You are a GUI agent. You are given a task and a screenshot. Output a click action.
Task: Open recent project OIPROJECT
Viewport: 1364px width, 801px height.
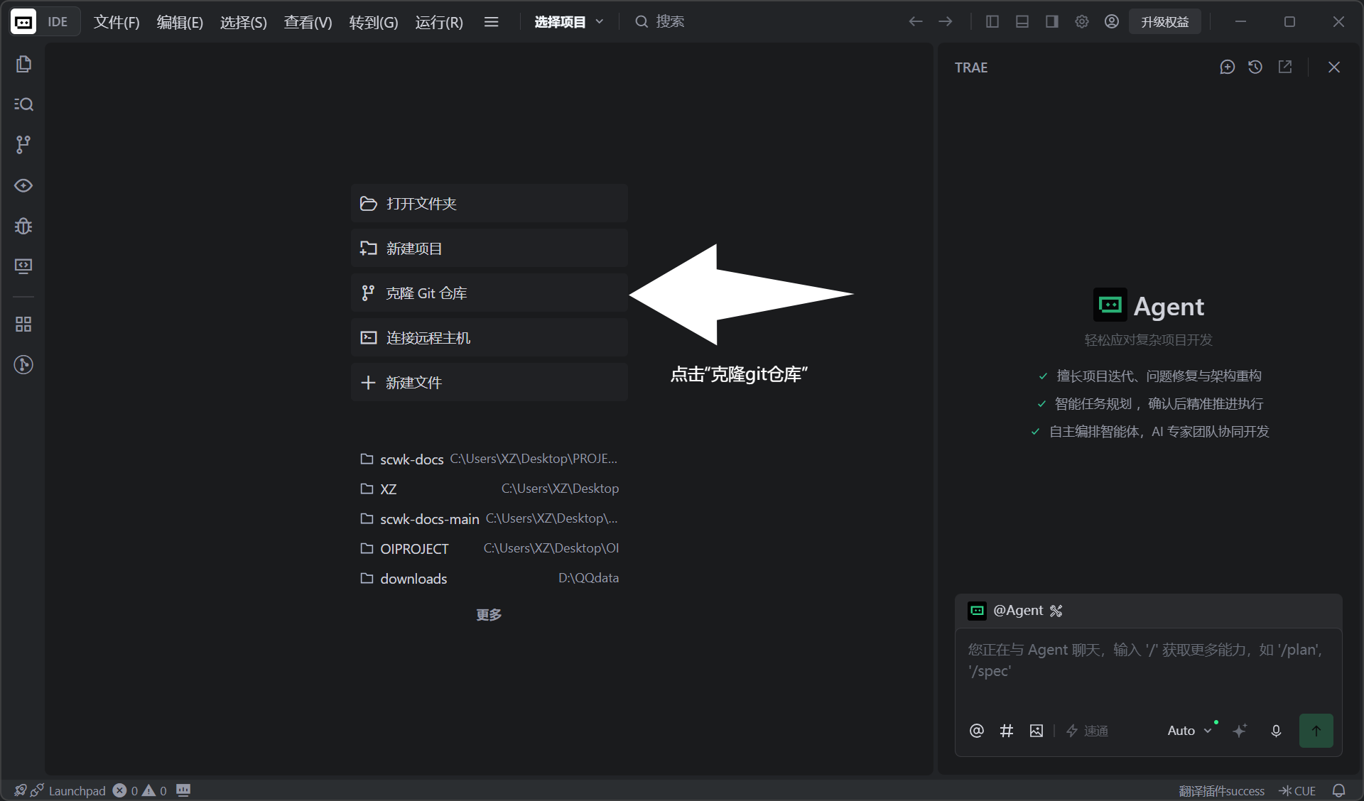(x=489, y=549)
